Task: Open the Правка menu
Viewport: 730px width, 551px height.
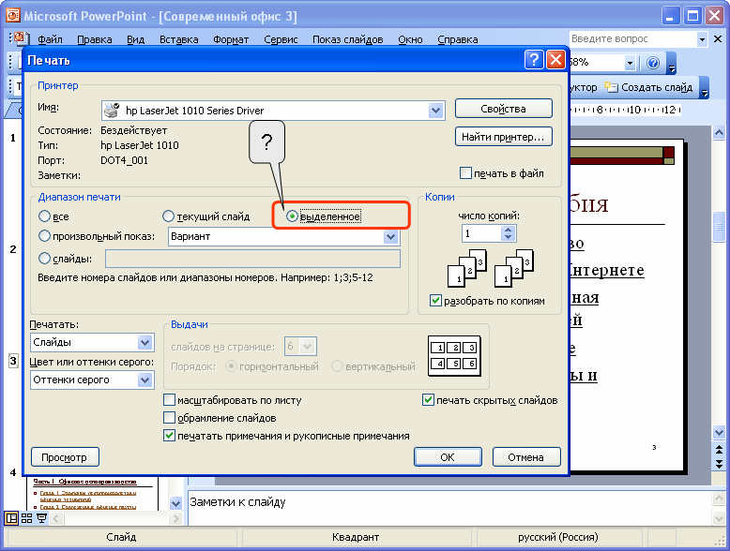Action: coord(95,39)
